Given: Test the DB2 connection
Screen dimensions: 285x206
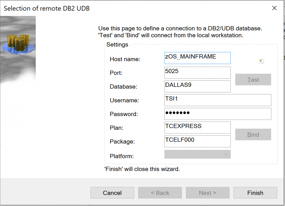Looking at the screenshot, I should pos(253,79).
